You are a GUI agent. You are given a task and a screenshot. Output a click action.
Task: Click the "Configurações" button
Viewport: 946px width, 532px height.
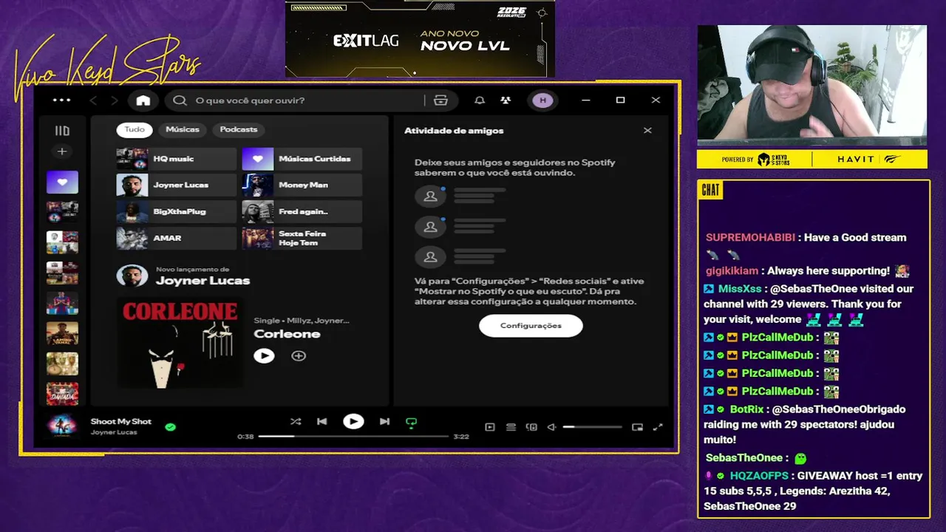[x=531, y=326]
